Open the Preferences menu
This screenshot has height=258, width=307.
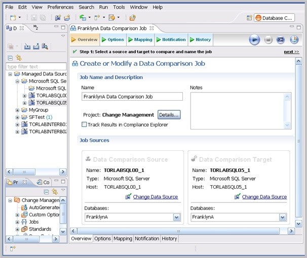click(60, 7)
